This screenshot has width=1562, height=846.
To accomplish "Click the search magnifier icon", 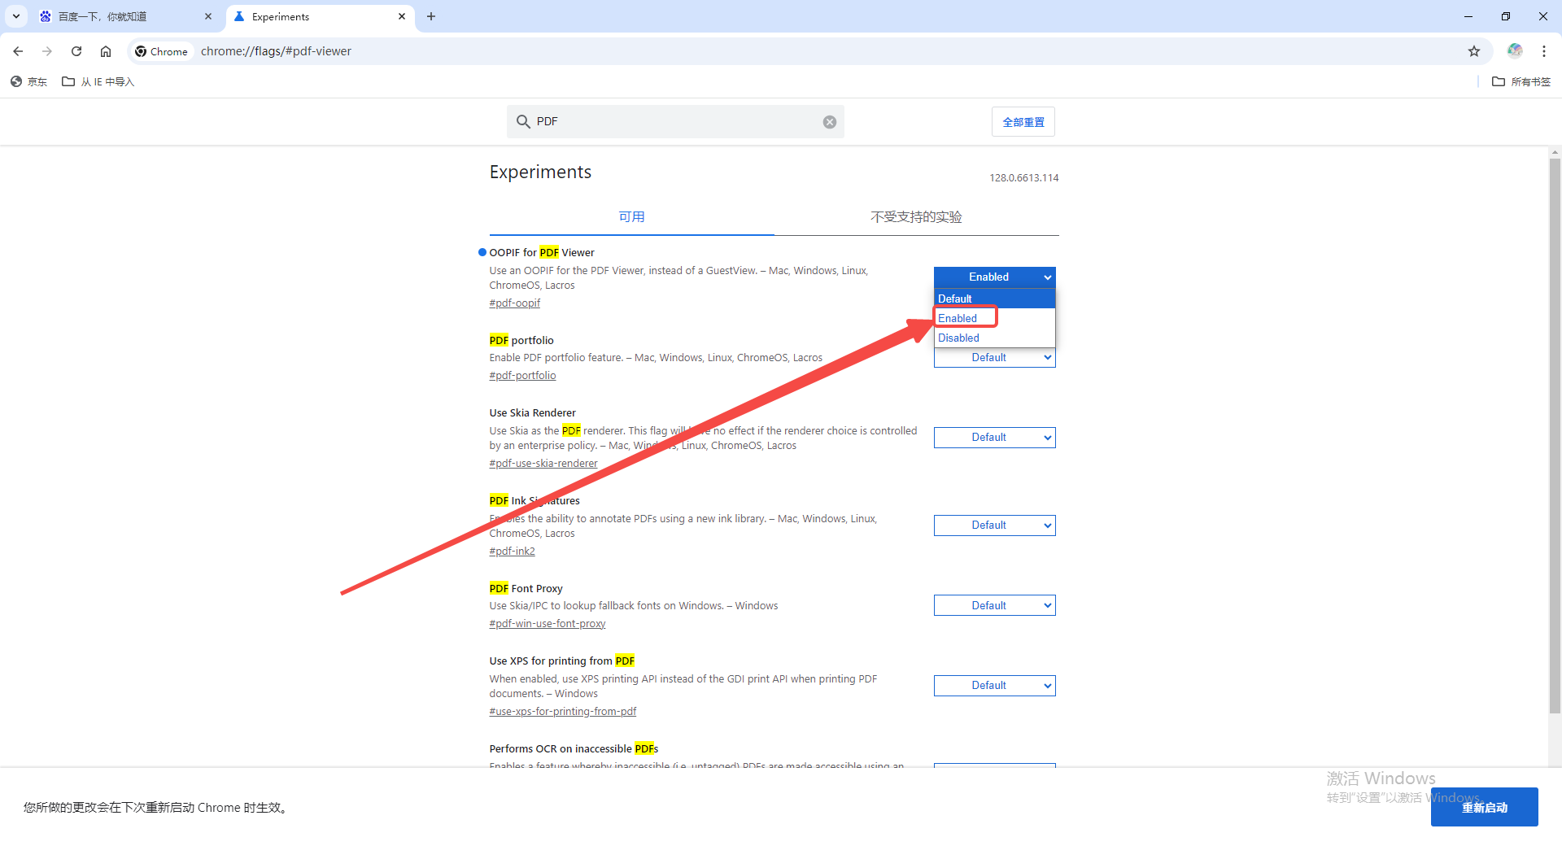I will click(x=523, y=121).
